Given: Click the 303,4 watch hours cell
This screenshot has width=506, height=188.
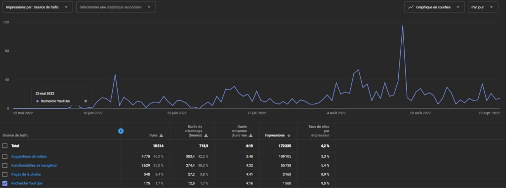Looking at the screenshot, I should click(x=190, y=156).
